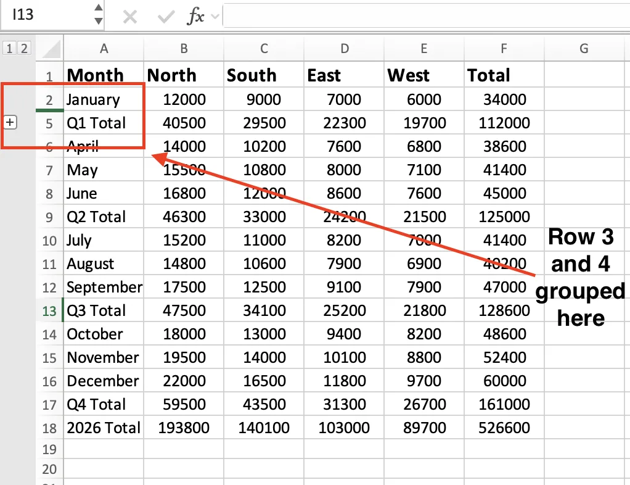The image size is (630, 485).
Task: Select column F header
Action: tap(504, 49)
